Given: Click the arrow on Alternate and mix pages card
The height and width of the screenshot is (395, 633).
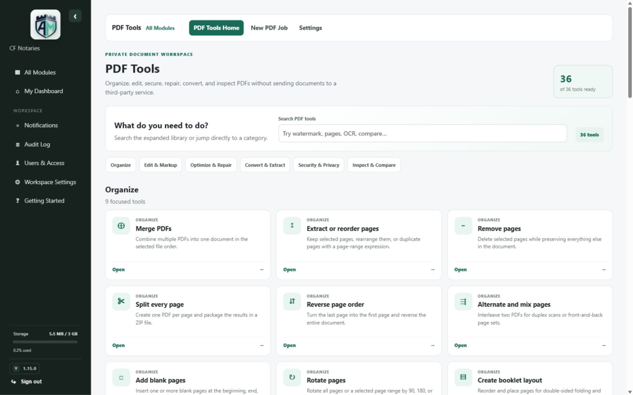Looking at the screenshot, I should point(603,346).
